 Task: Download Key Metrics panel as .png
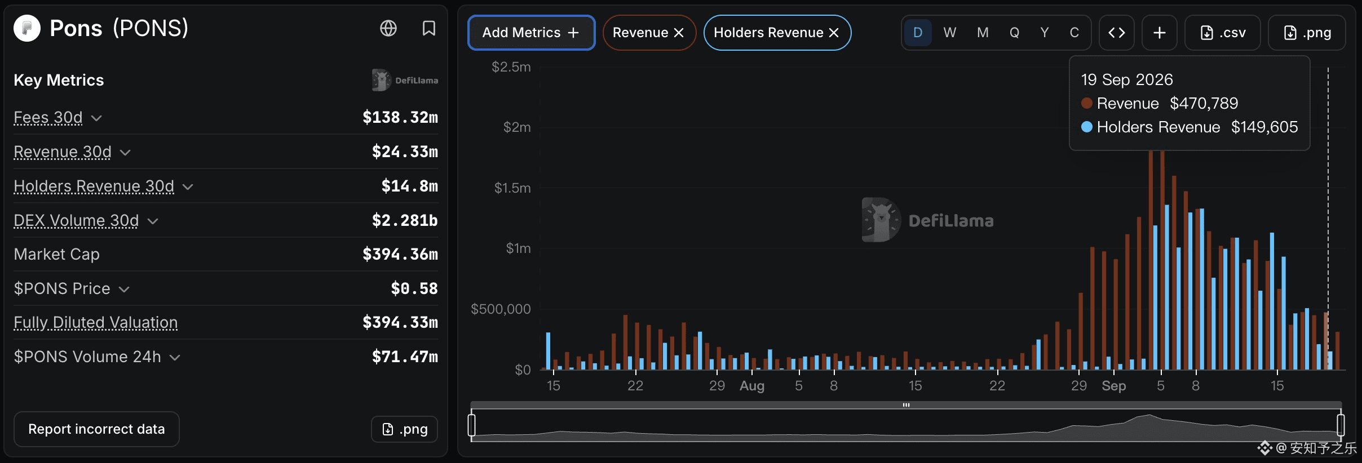click(404, 429)
